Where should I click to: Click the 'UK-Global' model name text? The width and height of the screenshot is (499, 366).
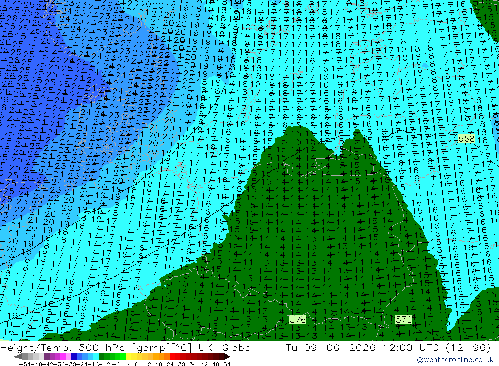[226, 347]
